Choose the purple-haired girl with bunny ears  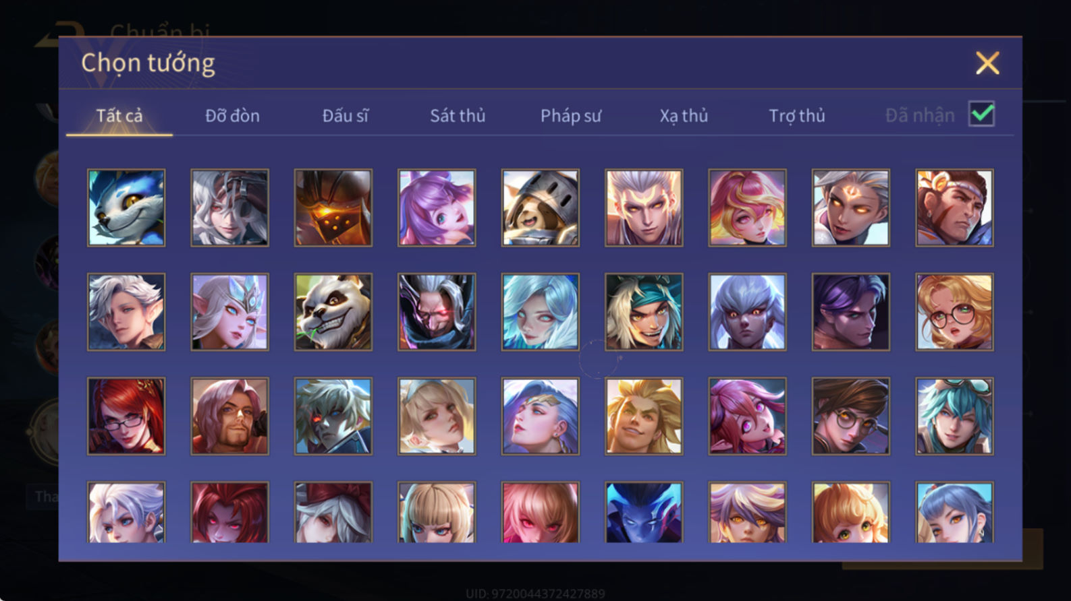[437, 208]
